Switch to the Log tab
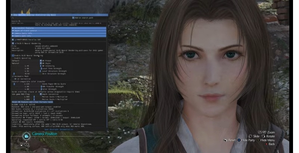Image resolution: width=299 pixels, height=153 pixels. click(x=48, y=15)
